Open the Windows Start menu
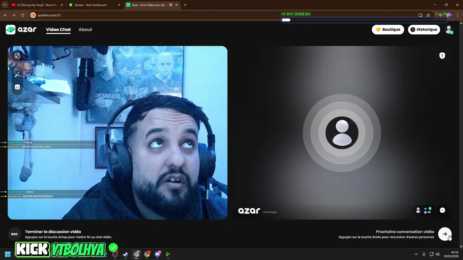Viewport: 463px width, 260px height. tap(8, 254)
